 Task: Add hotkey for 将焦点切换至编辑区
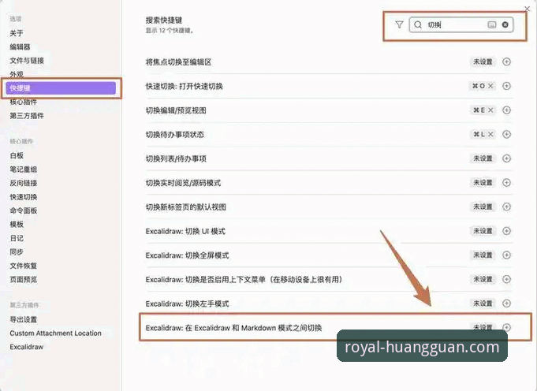(x=506, y=62)
